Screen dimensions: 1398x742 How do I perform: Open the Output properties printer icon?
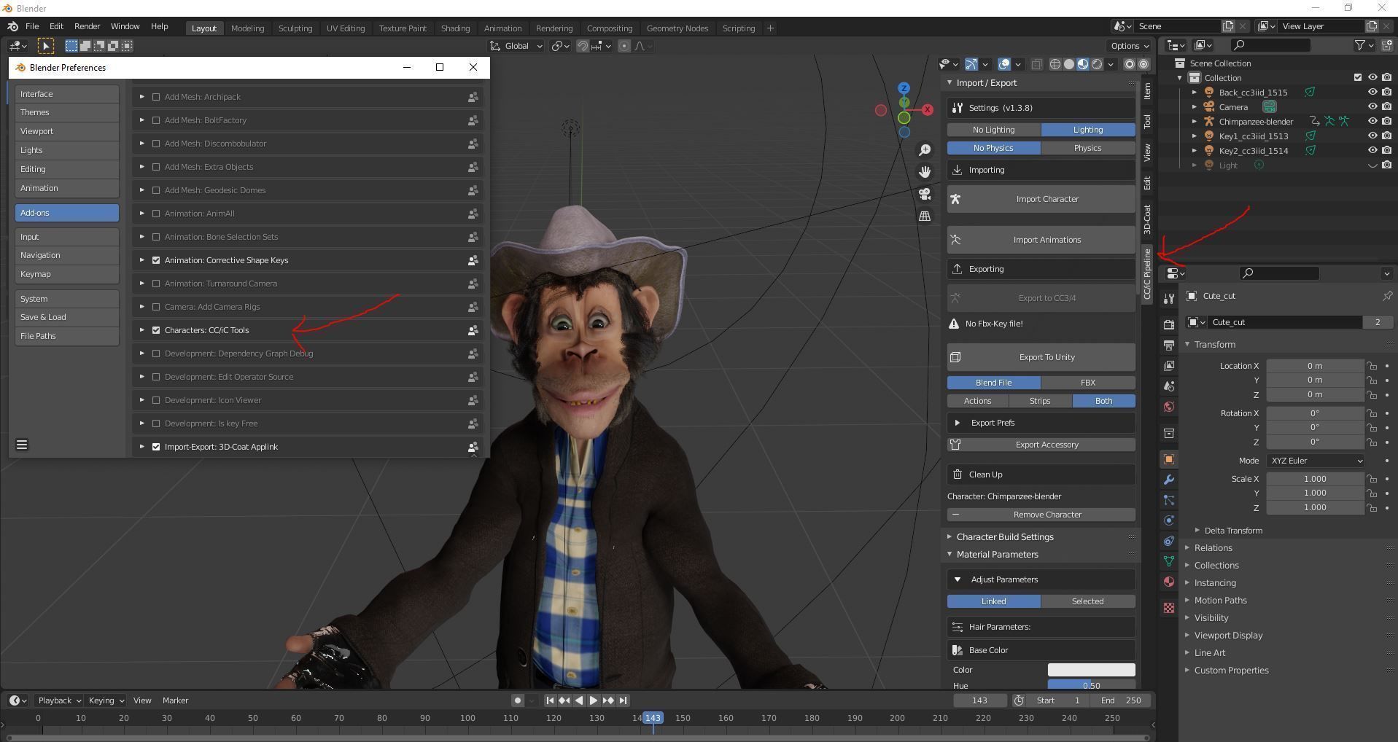1169,345
